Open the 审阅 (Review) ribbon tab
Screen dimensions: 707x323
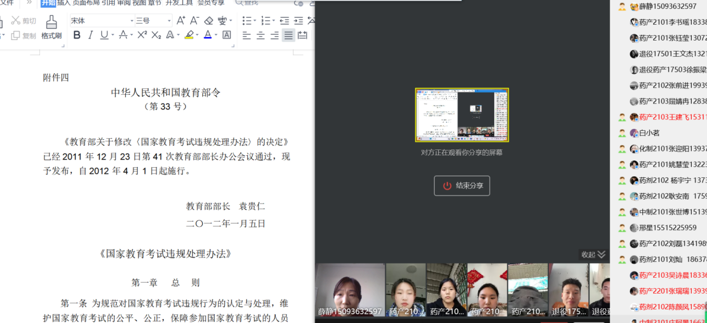[x=124, y=3]
